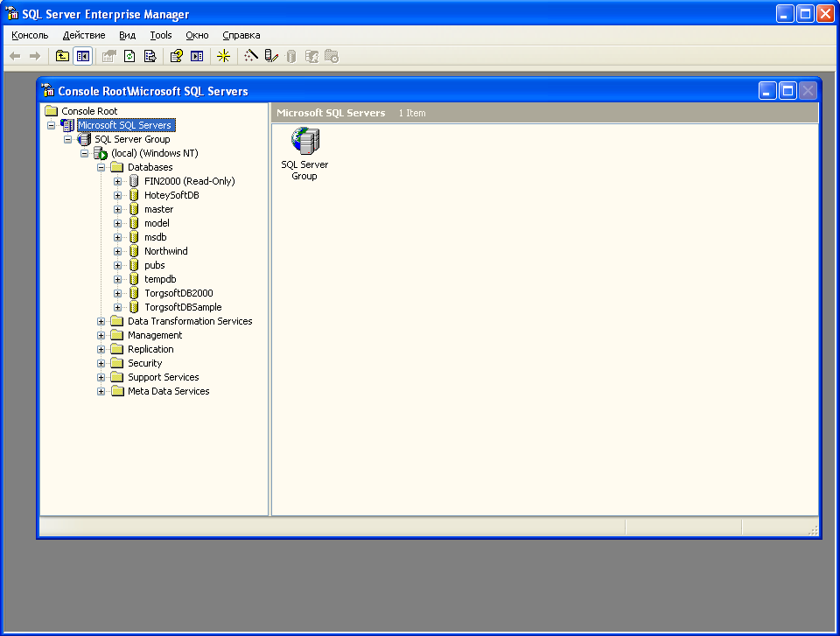Image resolution: width=840 pixels, height=636 pixels.
Task: Open Help via question mark icon
Action: [177, 56]
